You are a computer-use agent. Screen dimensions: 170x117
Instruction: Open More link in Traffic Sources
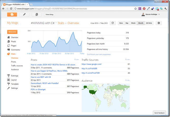click(x=127, y=59)
